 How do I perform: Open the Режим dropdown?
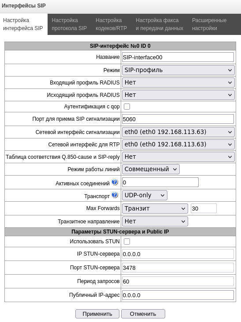[178, 70]
